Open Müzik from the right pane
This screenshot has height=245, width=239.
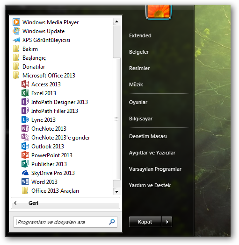pyautogui.click(x=136, y=84)
